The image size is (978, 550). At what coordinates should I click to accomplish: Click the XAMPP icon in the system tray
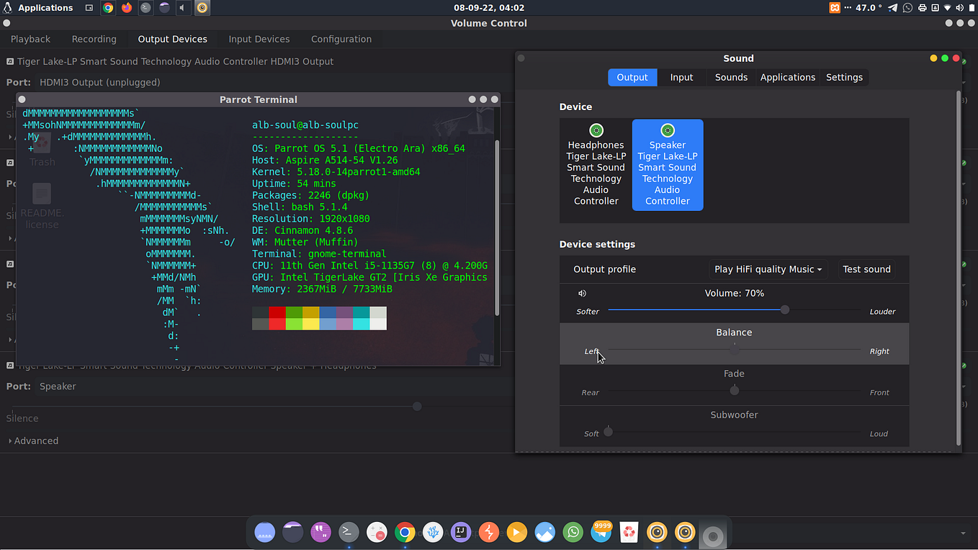click(x=835, y=8)
